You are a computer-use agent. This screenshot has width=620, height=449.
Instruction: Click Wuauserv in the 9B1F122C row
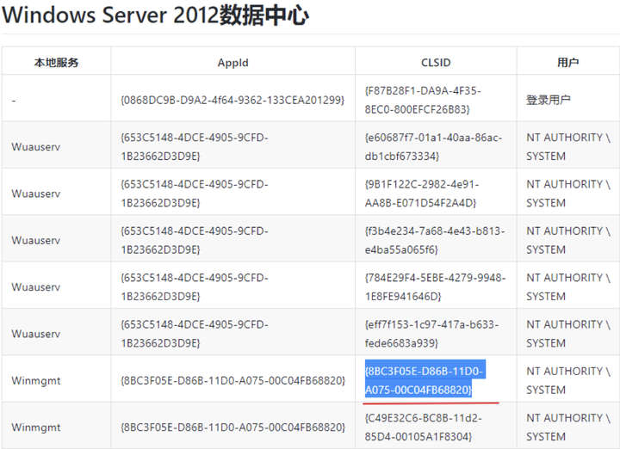pyautogui.click(x=36, y=194)
